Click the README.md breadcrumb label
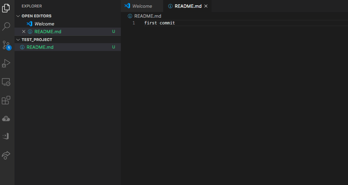 pos(147,16)
